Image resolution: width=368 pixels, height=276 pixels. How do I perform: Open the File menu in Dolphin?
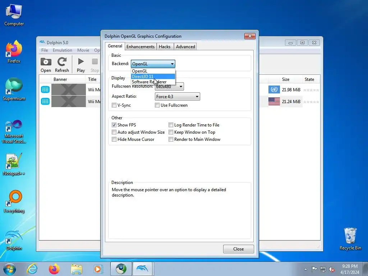tap(44, 50)
